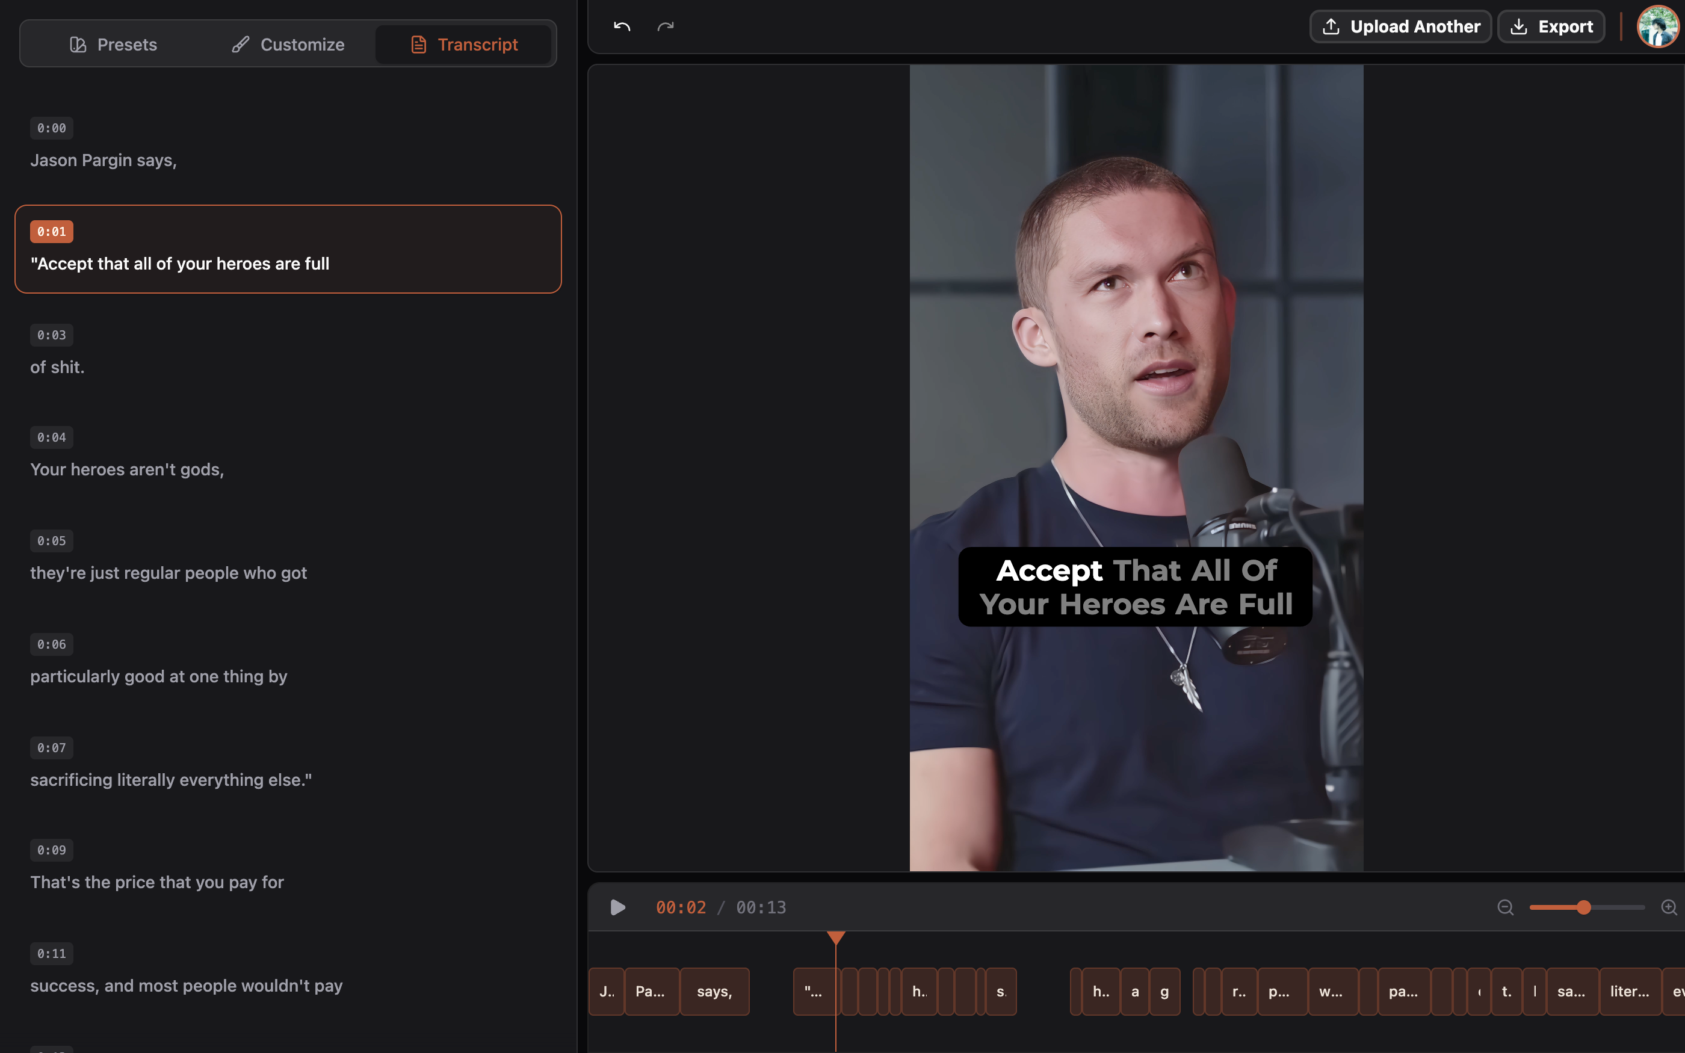
Task: Click the timeline zoom in magnifier
Action: point(1668,907)
